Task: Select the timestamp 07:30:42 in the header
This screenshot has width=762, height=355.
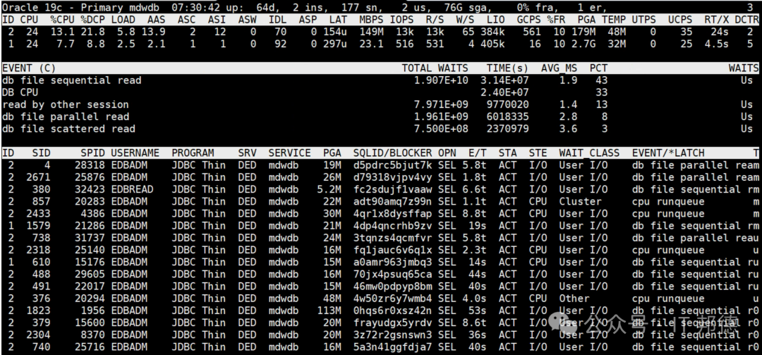Action: 196,7
